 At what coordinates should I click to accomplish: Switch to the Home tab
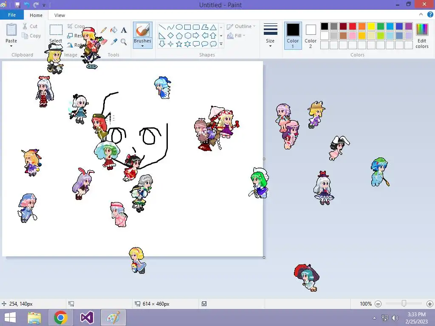[x=36, y=15]
